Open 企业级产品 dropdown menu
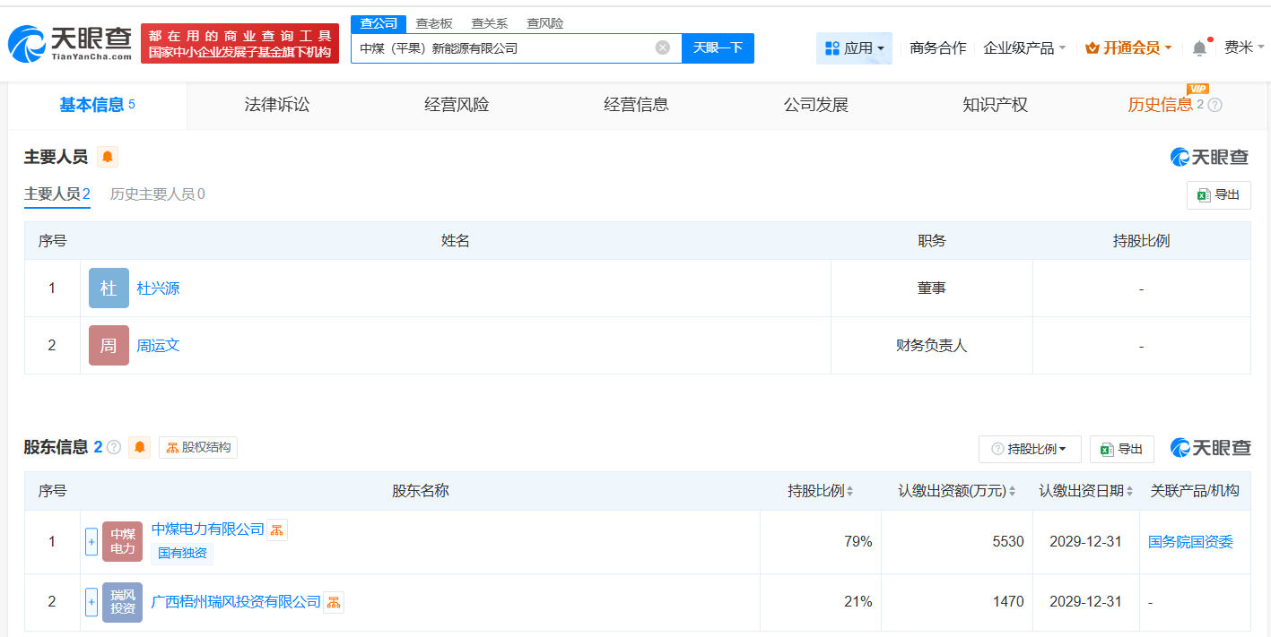This screenshot has height=637, width=1271. point(1024,48)
